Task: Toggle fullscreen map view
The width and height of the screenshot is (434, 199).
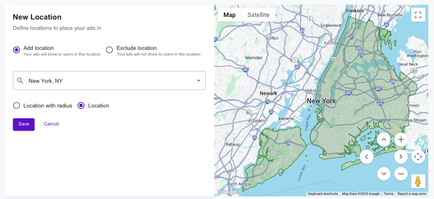Action: tap(418, 14)
